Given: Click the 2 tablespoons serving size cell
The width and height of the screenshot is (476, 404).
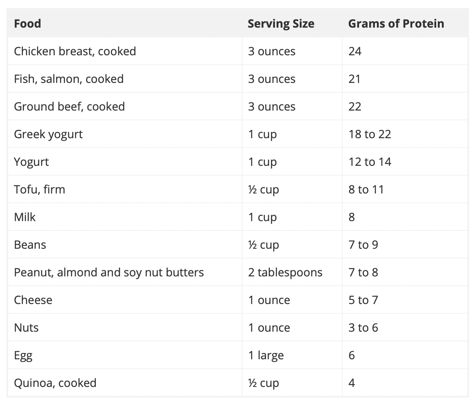Looking at the screenshot, I should coord(285,272).
